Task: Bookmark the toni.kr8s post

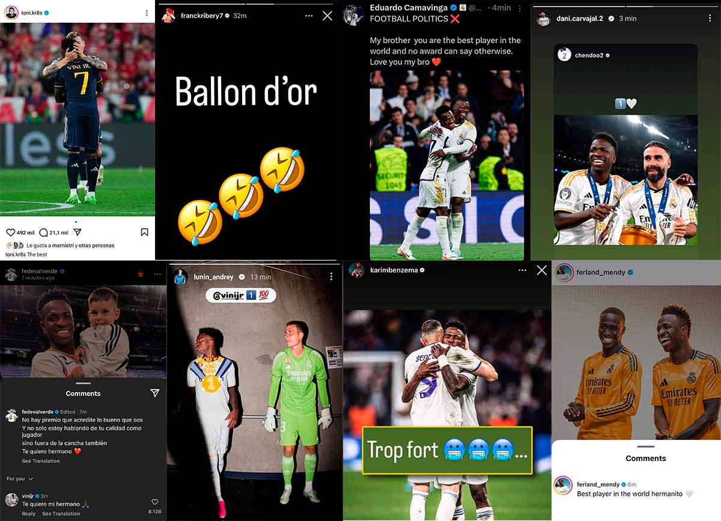Action: pyautogui.click(x=145, y=232)
